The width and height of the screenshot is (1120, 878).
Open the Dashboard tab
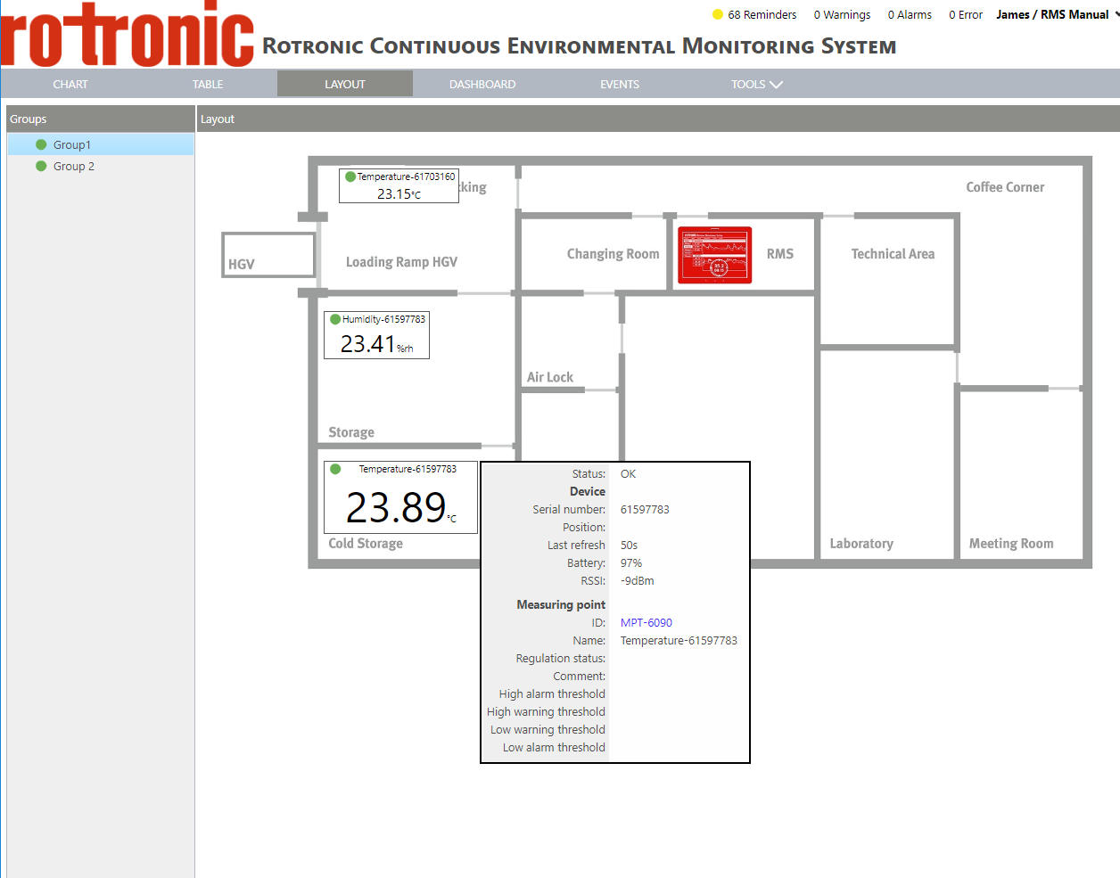click(482, 84)
